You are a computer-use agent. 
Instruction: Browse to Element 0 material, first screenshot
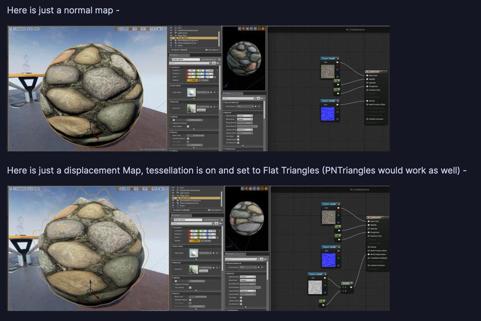pos(214,107)
